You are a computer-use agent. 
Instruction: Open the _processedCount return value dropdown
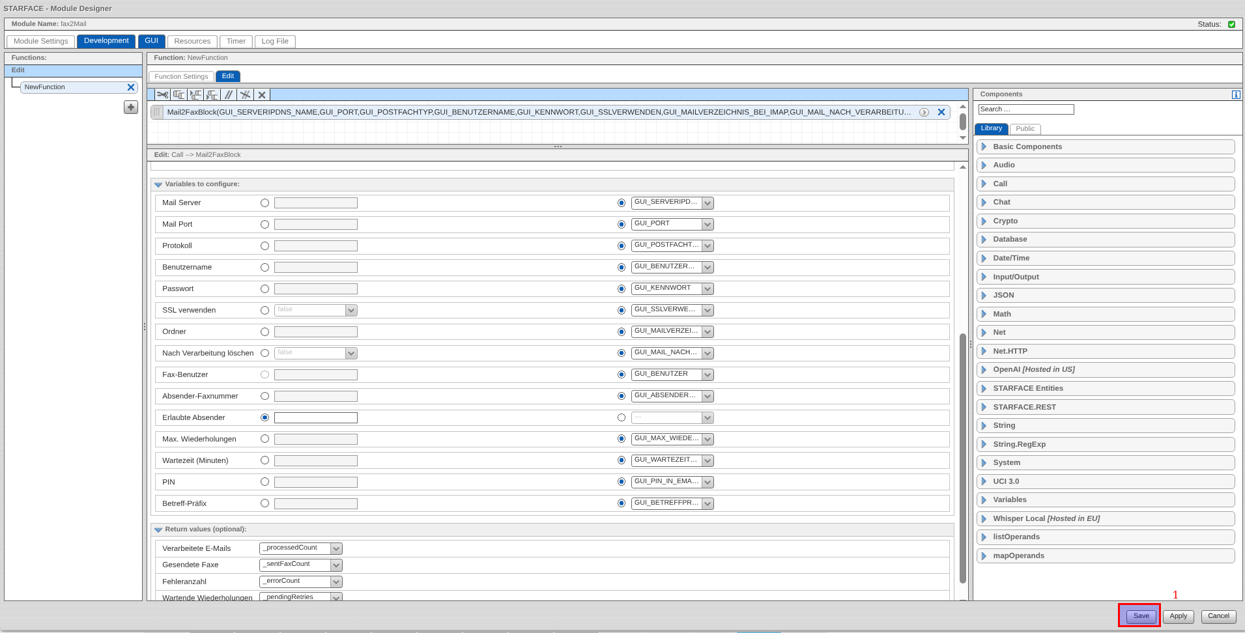[x=336, y=549]
